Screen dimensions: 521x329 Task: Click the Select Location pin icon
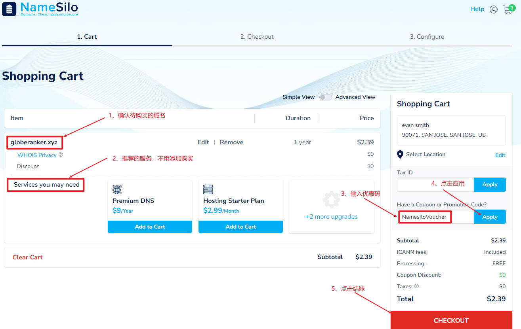pos(400,155)
